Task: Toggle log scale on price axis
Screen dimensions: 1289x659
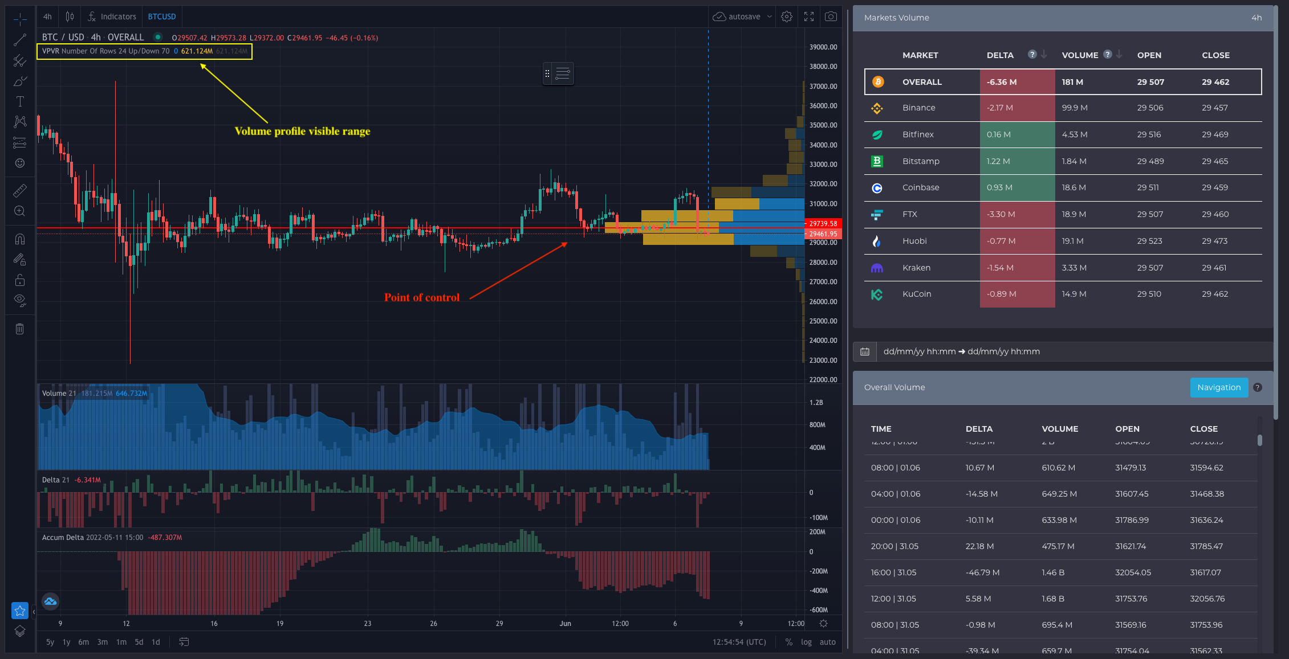Action: [x=806, y=642]
